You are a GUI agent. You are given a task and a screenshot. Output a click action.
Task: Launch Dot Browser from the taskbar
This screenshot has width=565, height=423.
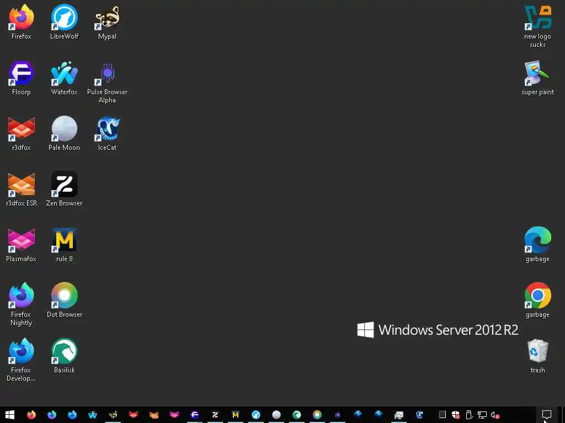(317, 415)
